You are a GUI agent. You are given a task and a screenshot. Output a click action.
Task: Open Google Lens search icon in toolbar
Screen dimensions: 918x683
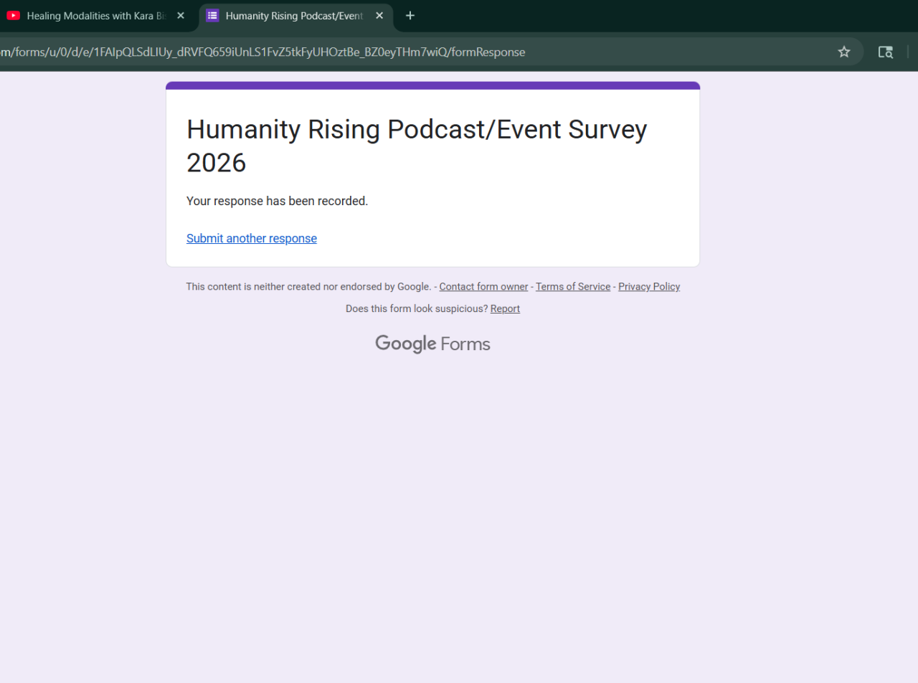(x=886, y=52)
